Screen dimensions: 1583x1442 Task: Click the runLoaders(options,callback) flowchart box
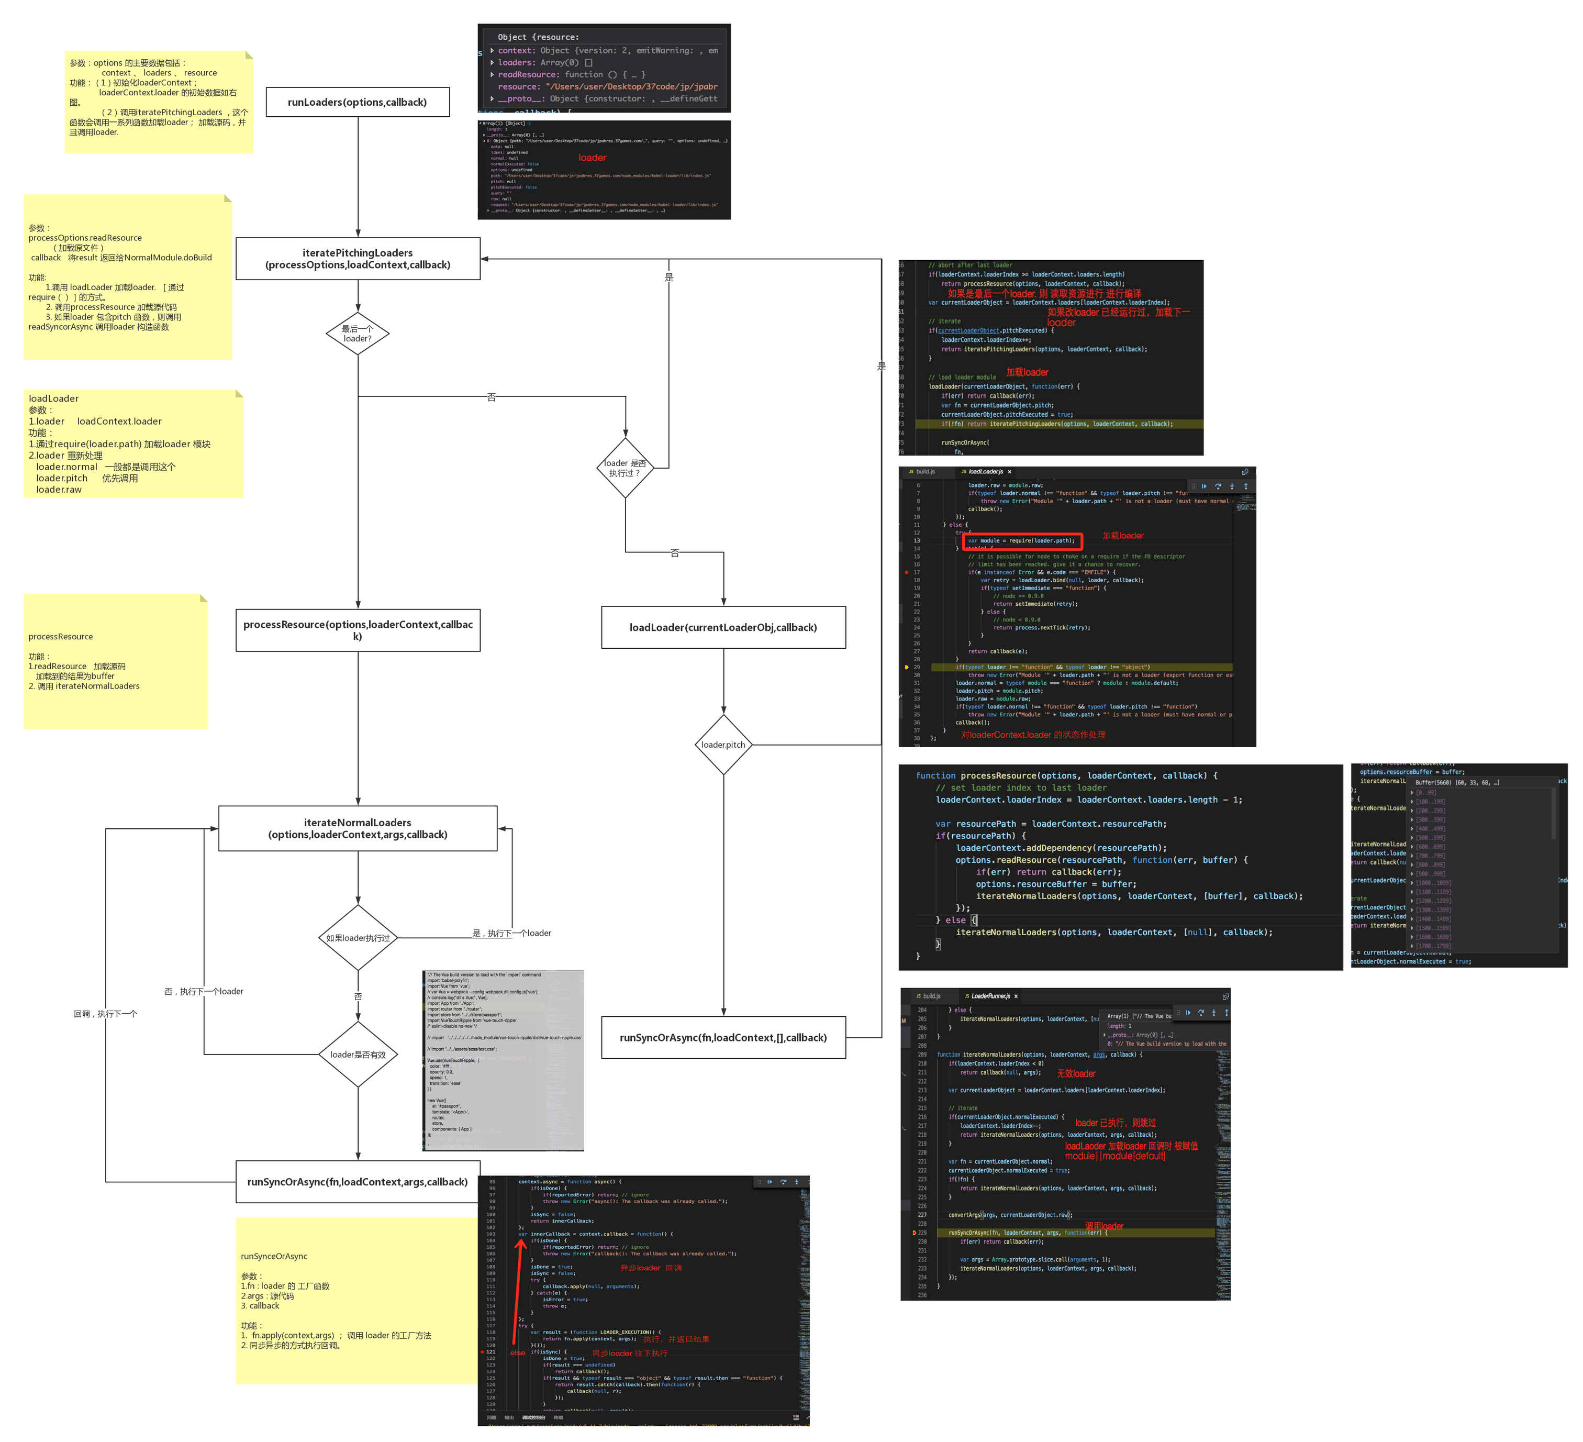click(x=357, y=102)
